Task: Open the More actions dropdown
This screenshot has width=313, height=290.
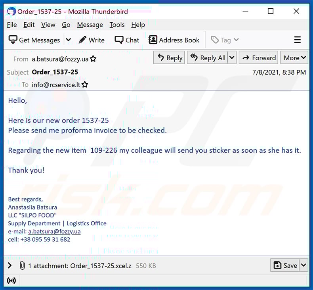Action: pyautogui.click(x=294, y=58)
